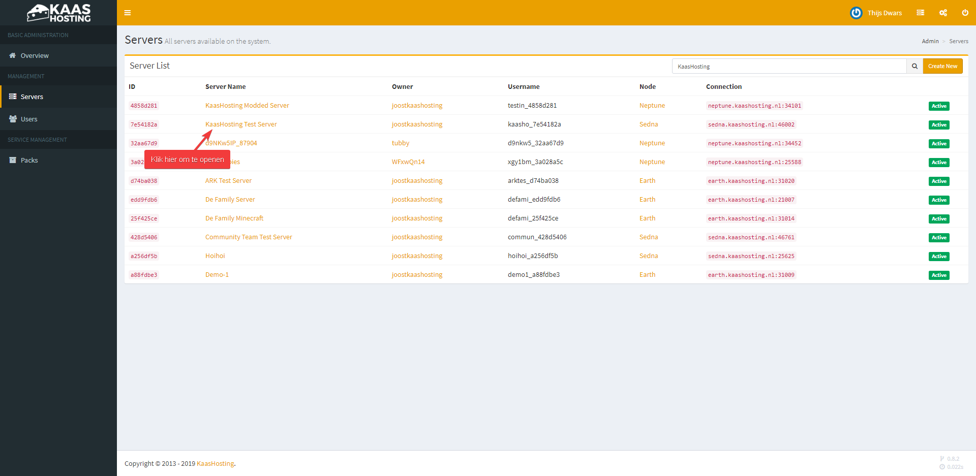Open Overview in the sidebar

[x=35, y=56]
